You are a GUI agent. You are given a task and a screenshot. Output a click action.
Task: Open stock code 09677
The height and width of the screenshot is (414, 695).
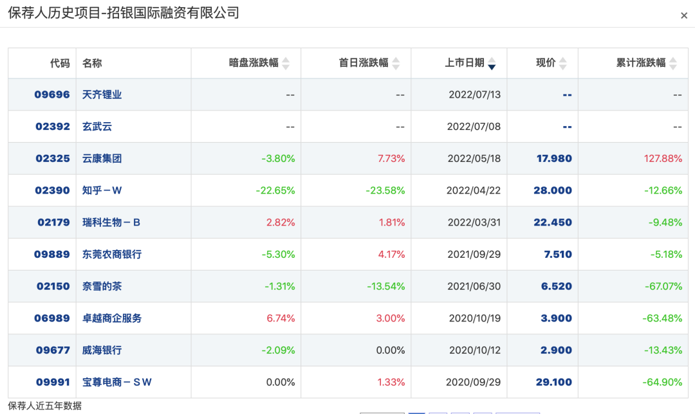coord(53,350)
